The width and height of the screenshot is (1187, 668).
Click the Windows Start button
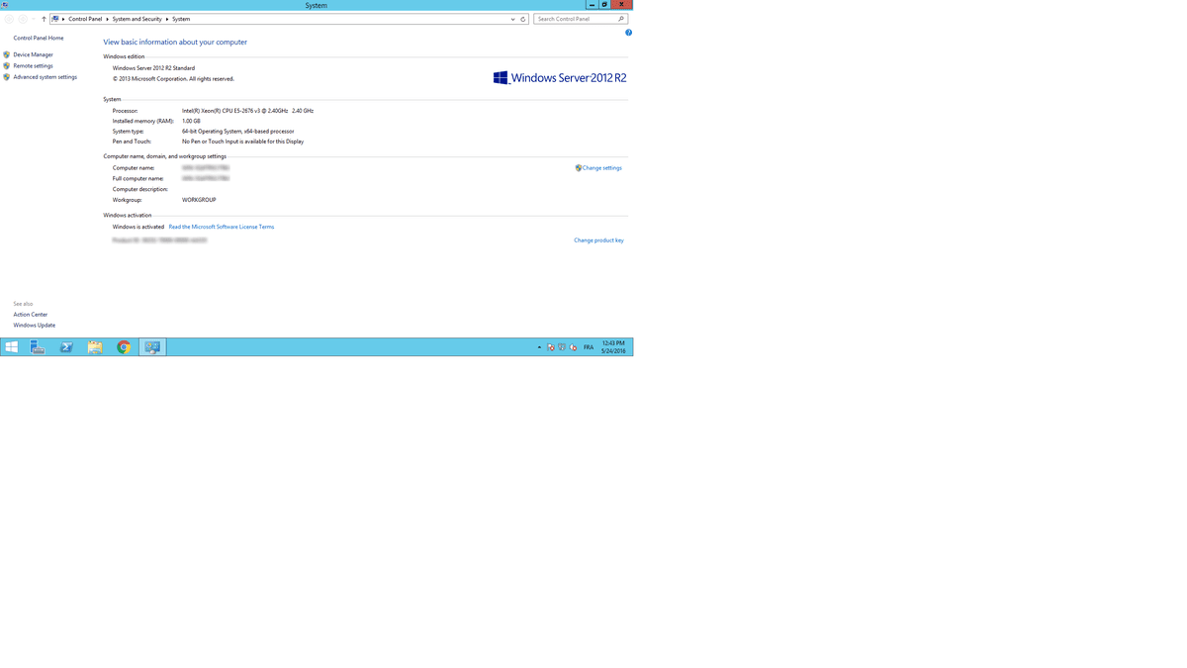[12, 347]
